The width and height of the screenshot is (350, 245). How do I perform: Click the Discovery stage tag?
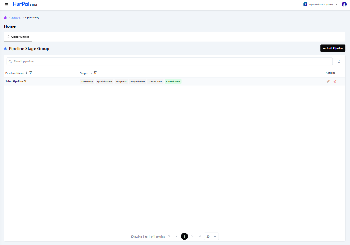(x=87, y=81)
